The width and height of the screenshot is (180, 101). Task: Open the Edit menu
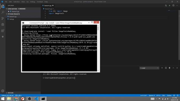[x=10, y=2]
